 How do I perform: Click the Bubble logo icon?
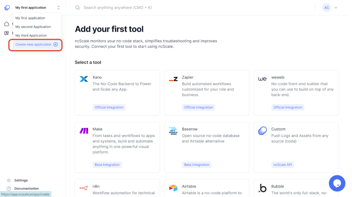click(x=262, y=188)
